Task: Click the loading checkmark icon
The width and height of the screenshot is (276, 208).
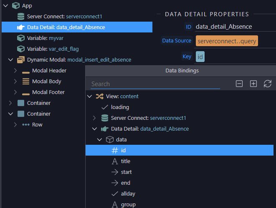Action: tap(105, 107)
